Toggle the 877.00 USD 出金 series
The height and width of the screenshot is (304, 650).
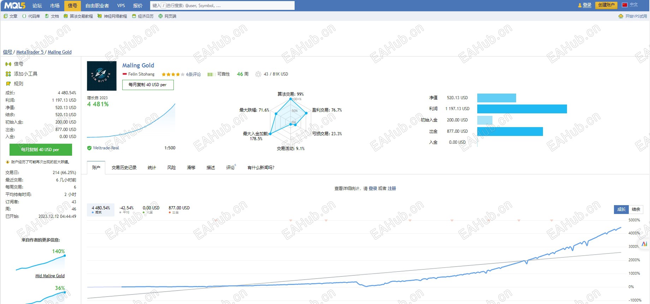pos(179,210)
